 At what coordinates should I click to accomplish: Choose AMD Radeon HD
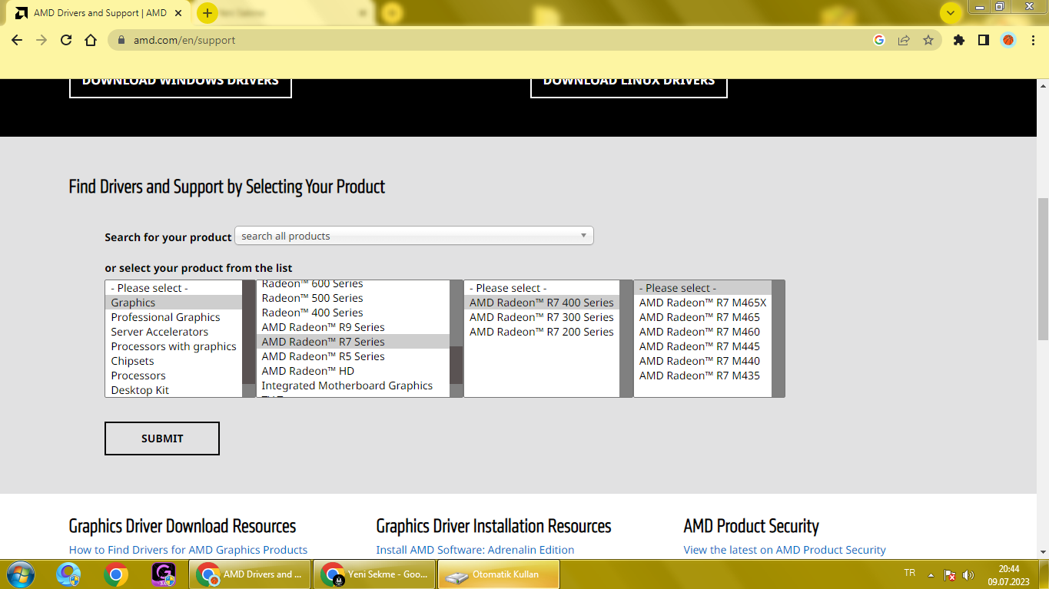click(353, 371)
